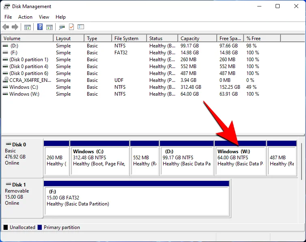Click the Back arrow toolbar icon
Image resolution: width=306 pixels, height=242 pixels.
tap(6, 27)
